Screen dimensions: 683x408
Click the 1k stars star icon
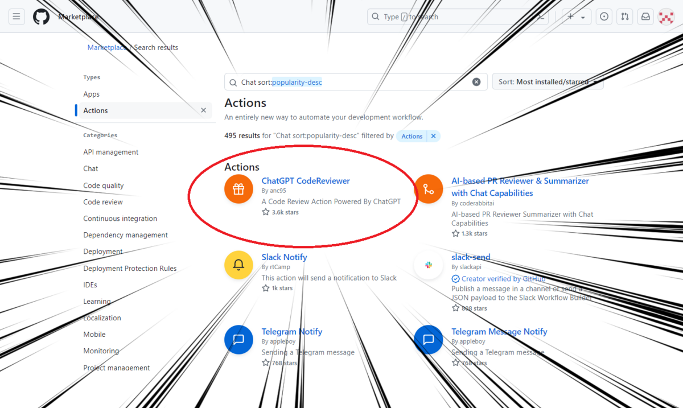click(266, 289)
